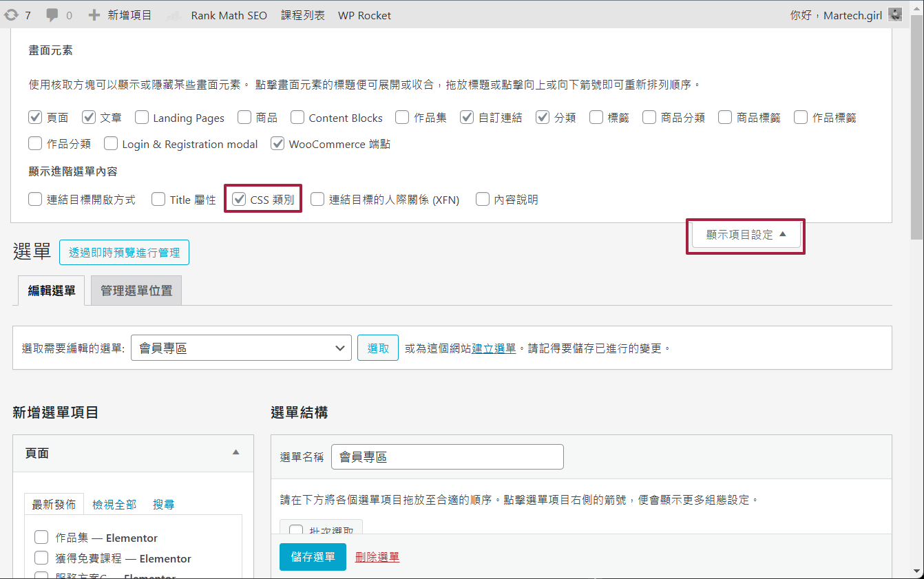
Task: Click the 透過即時預覽進行管理 button
Action: [124, 253]
